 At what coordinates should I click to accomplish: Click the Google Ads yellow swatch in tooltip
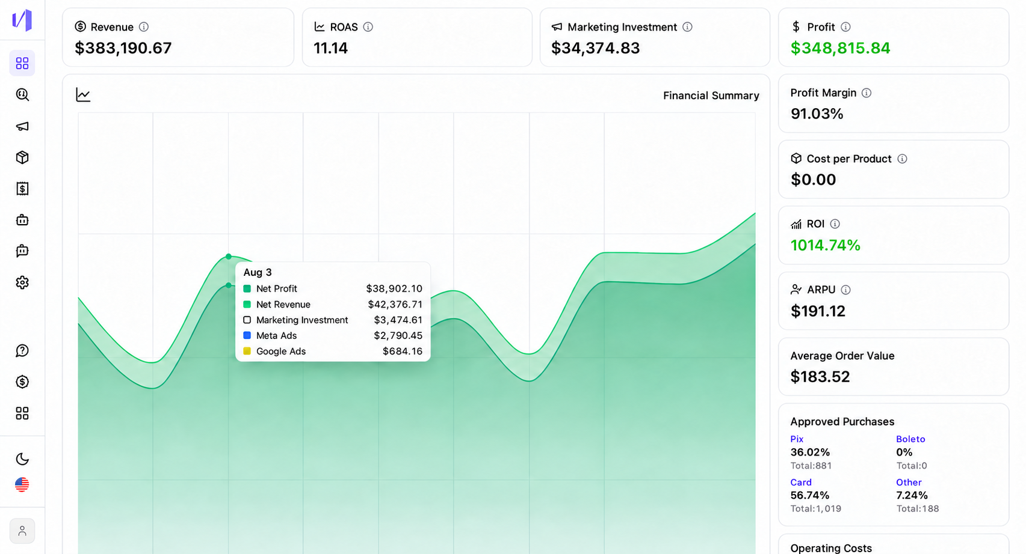point(247,352)
